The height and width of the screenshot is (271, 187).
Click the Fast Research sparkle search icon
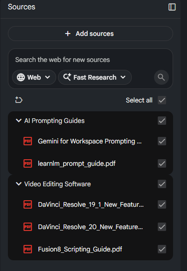pyautogui.click(x=67, y=77)
